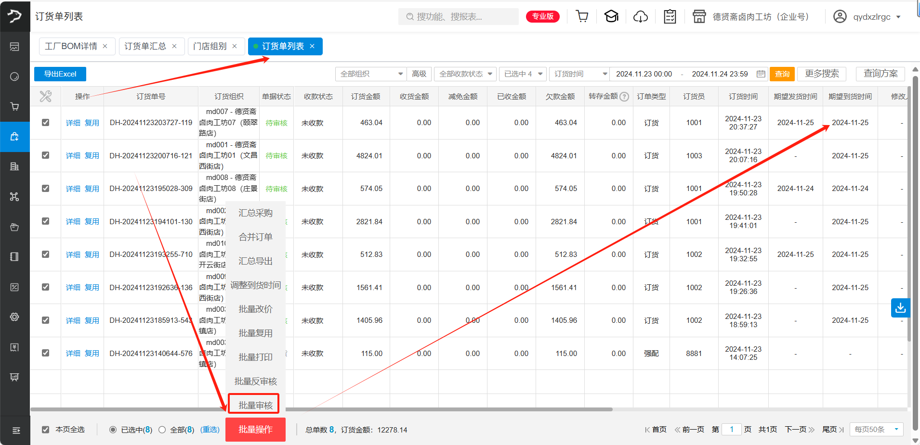Screen dimensions: 920x445
Task: Open the 全部组织 dropdown
Action: 370,74
